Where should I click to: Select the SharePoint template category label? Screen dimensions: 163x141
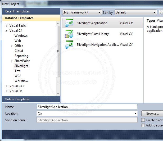tap(22, 61)
